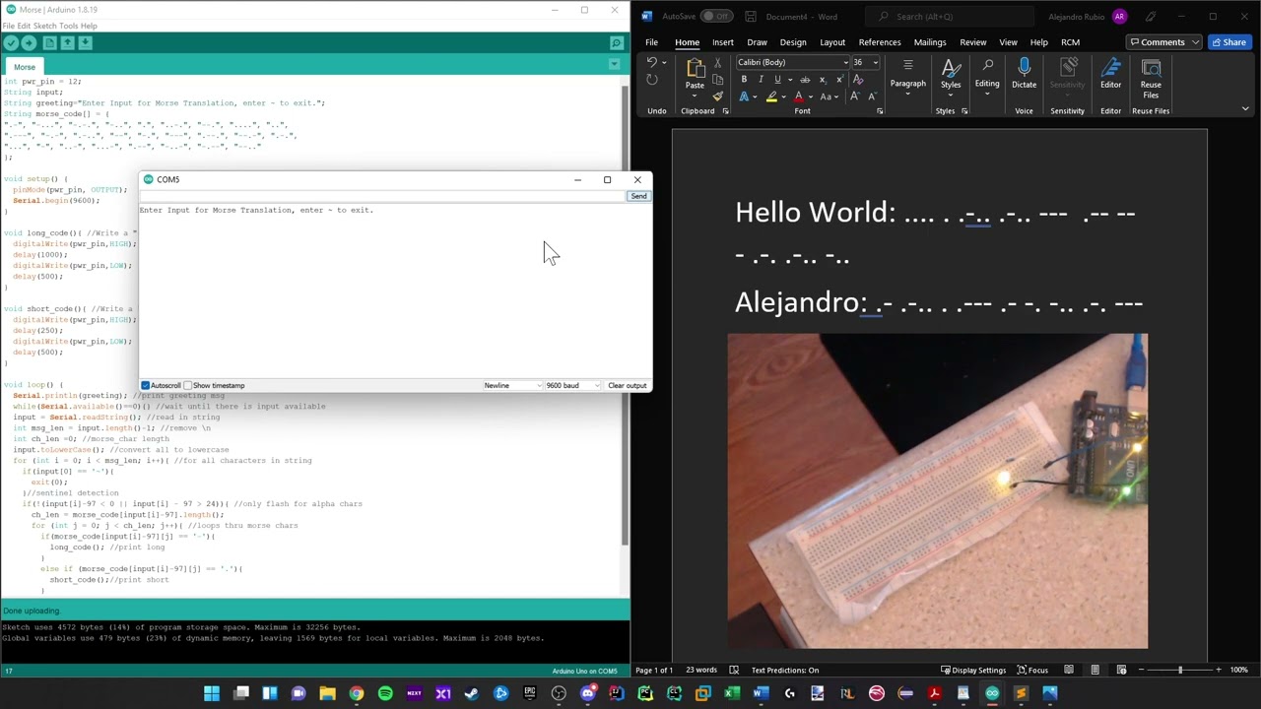Open Display Settings in Word status bar

pyautogui.click(x=972, y=671)
